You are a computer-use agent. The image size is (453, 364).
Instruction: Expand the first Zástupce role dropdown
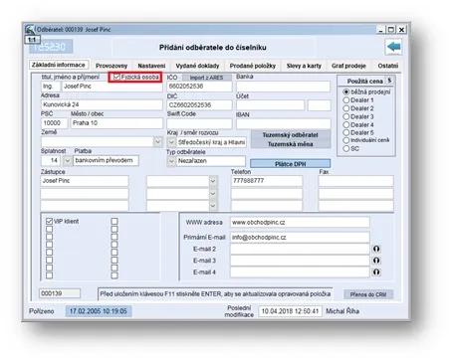tap(213, 181)
